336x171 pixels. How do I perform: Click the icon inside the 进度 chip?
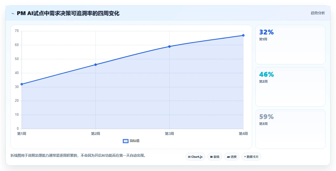click(228, 157)
